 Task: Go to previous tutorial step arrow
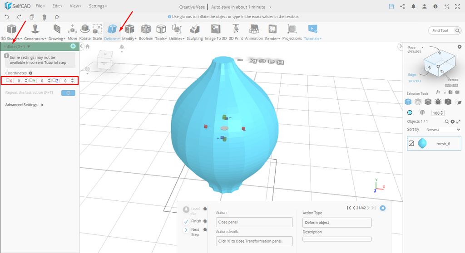[354, 208]
